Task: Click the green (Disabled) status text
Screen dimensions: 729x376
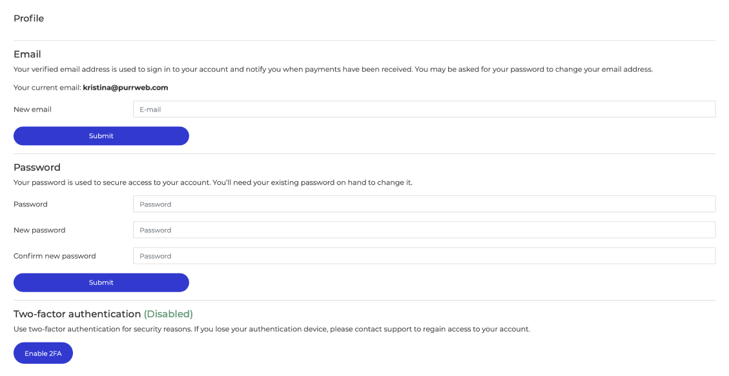Action: click(169, 314)
